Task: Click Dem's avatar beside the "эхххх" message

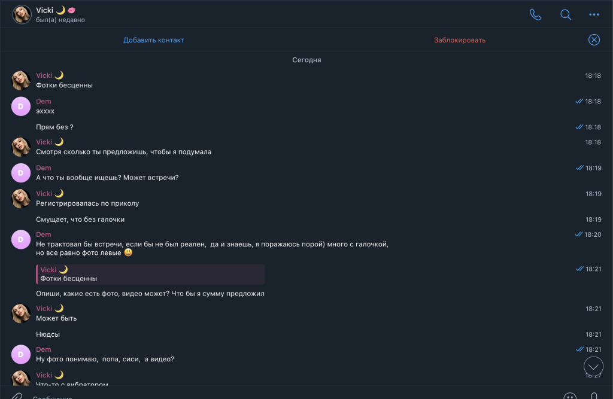Action: point(22,106)
